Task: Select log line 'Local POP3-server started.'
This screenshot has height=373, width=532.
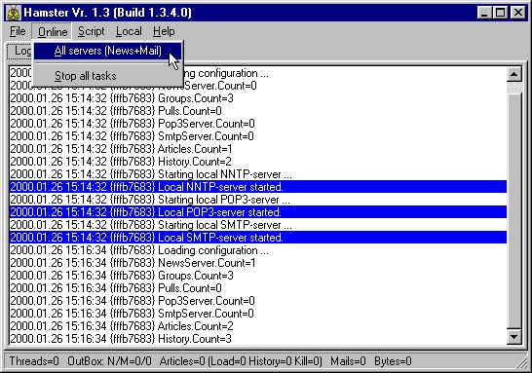Action: tap(258, 212)
